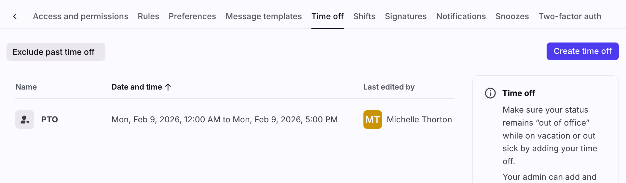Click the PTO user-off icon

tap(25, 120)
